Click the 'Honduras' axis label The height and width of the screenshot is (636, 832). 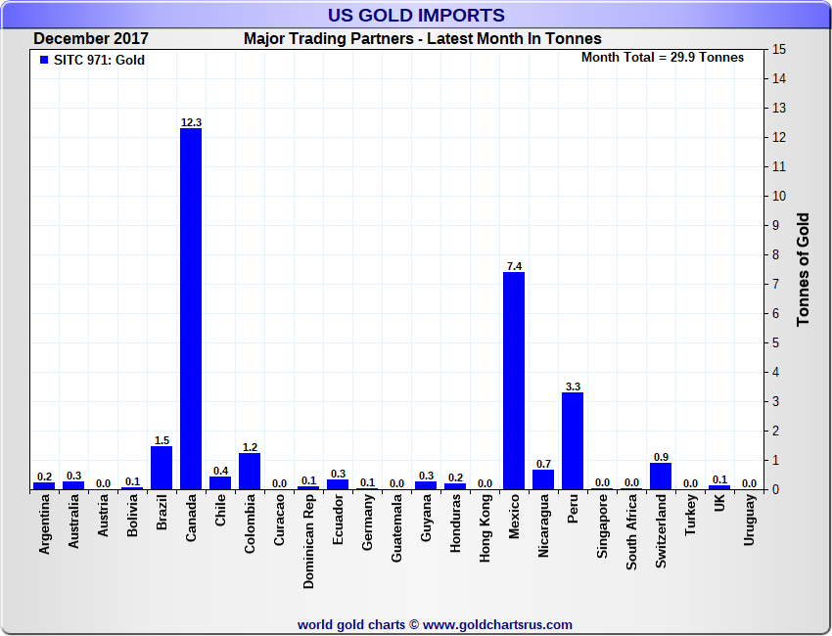455,523
